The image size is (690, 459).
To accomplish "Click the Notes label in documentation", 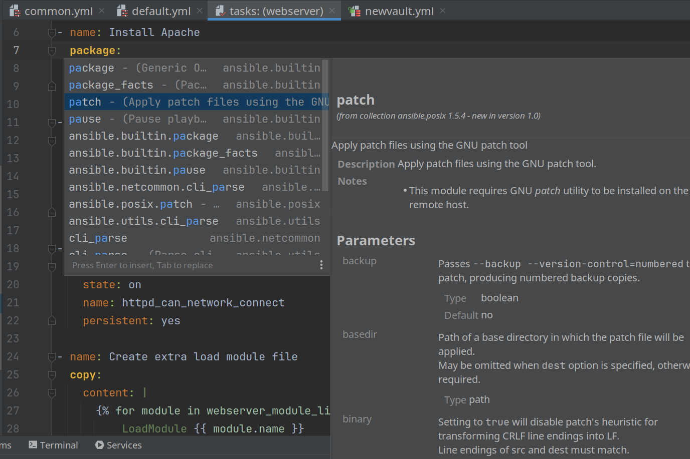I will (352, 181).
